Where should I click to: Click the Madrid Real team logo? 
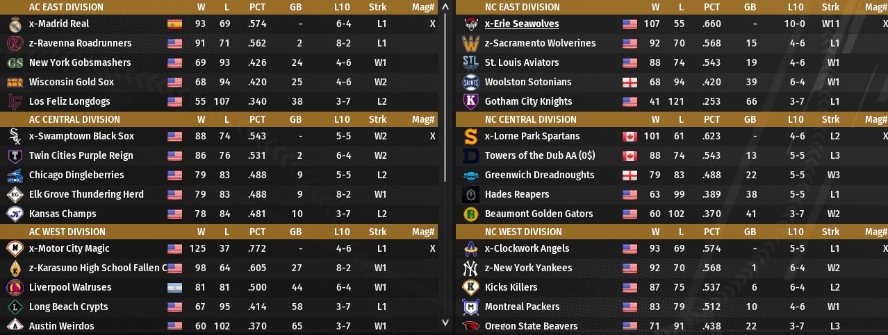tap(15, 24)
